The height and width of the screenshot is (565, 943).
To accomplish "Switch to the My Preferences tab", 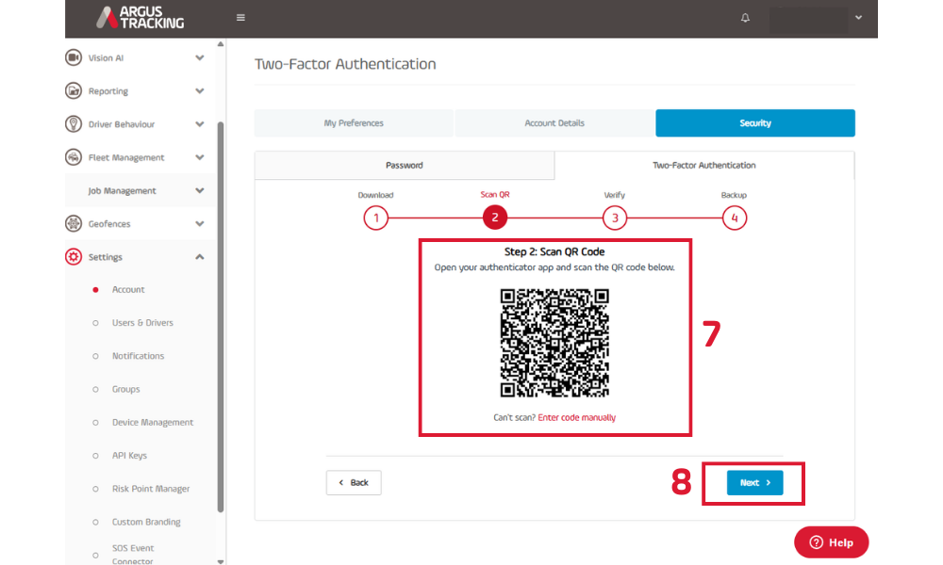I will 354,123.
